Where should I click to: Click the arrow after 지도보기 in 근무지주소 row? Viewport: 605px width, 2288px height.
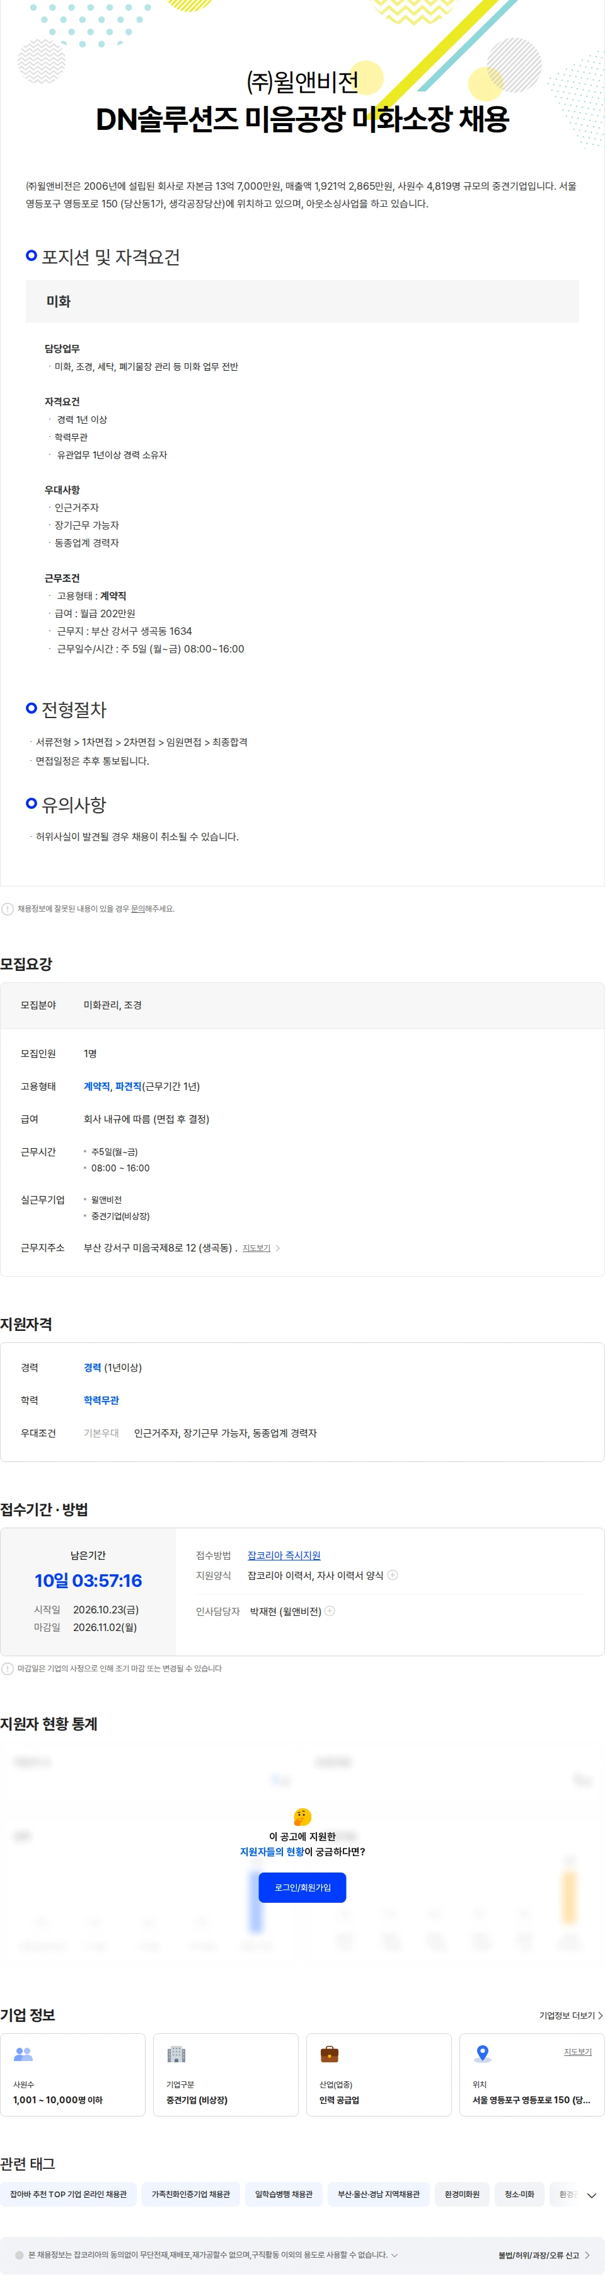(278, 1248)
